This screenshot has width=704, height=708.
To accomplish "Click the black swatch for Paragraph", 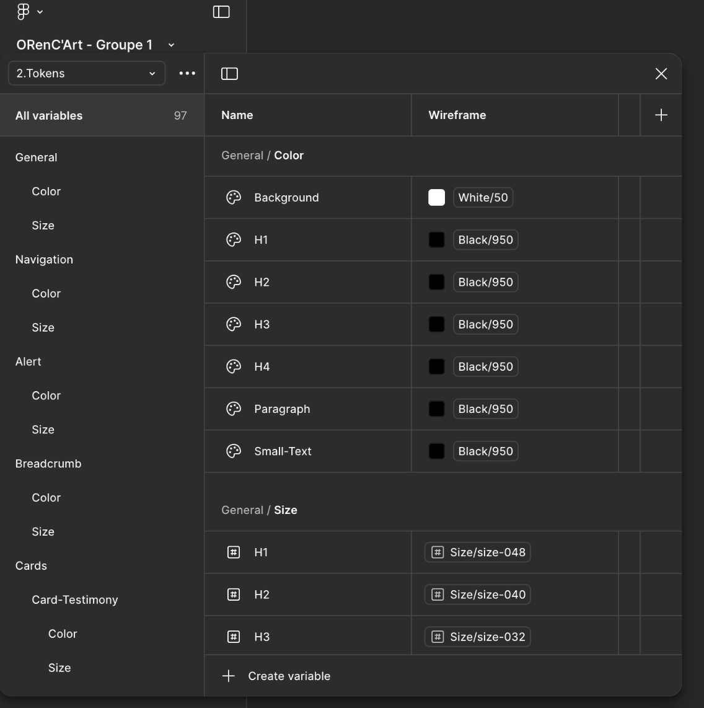I will click(436, 409).
